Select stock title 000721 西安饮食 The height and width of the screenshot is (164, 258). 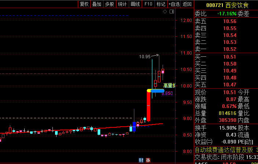click(228, 5)
